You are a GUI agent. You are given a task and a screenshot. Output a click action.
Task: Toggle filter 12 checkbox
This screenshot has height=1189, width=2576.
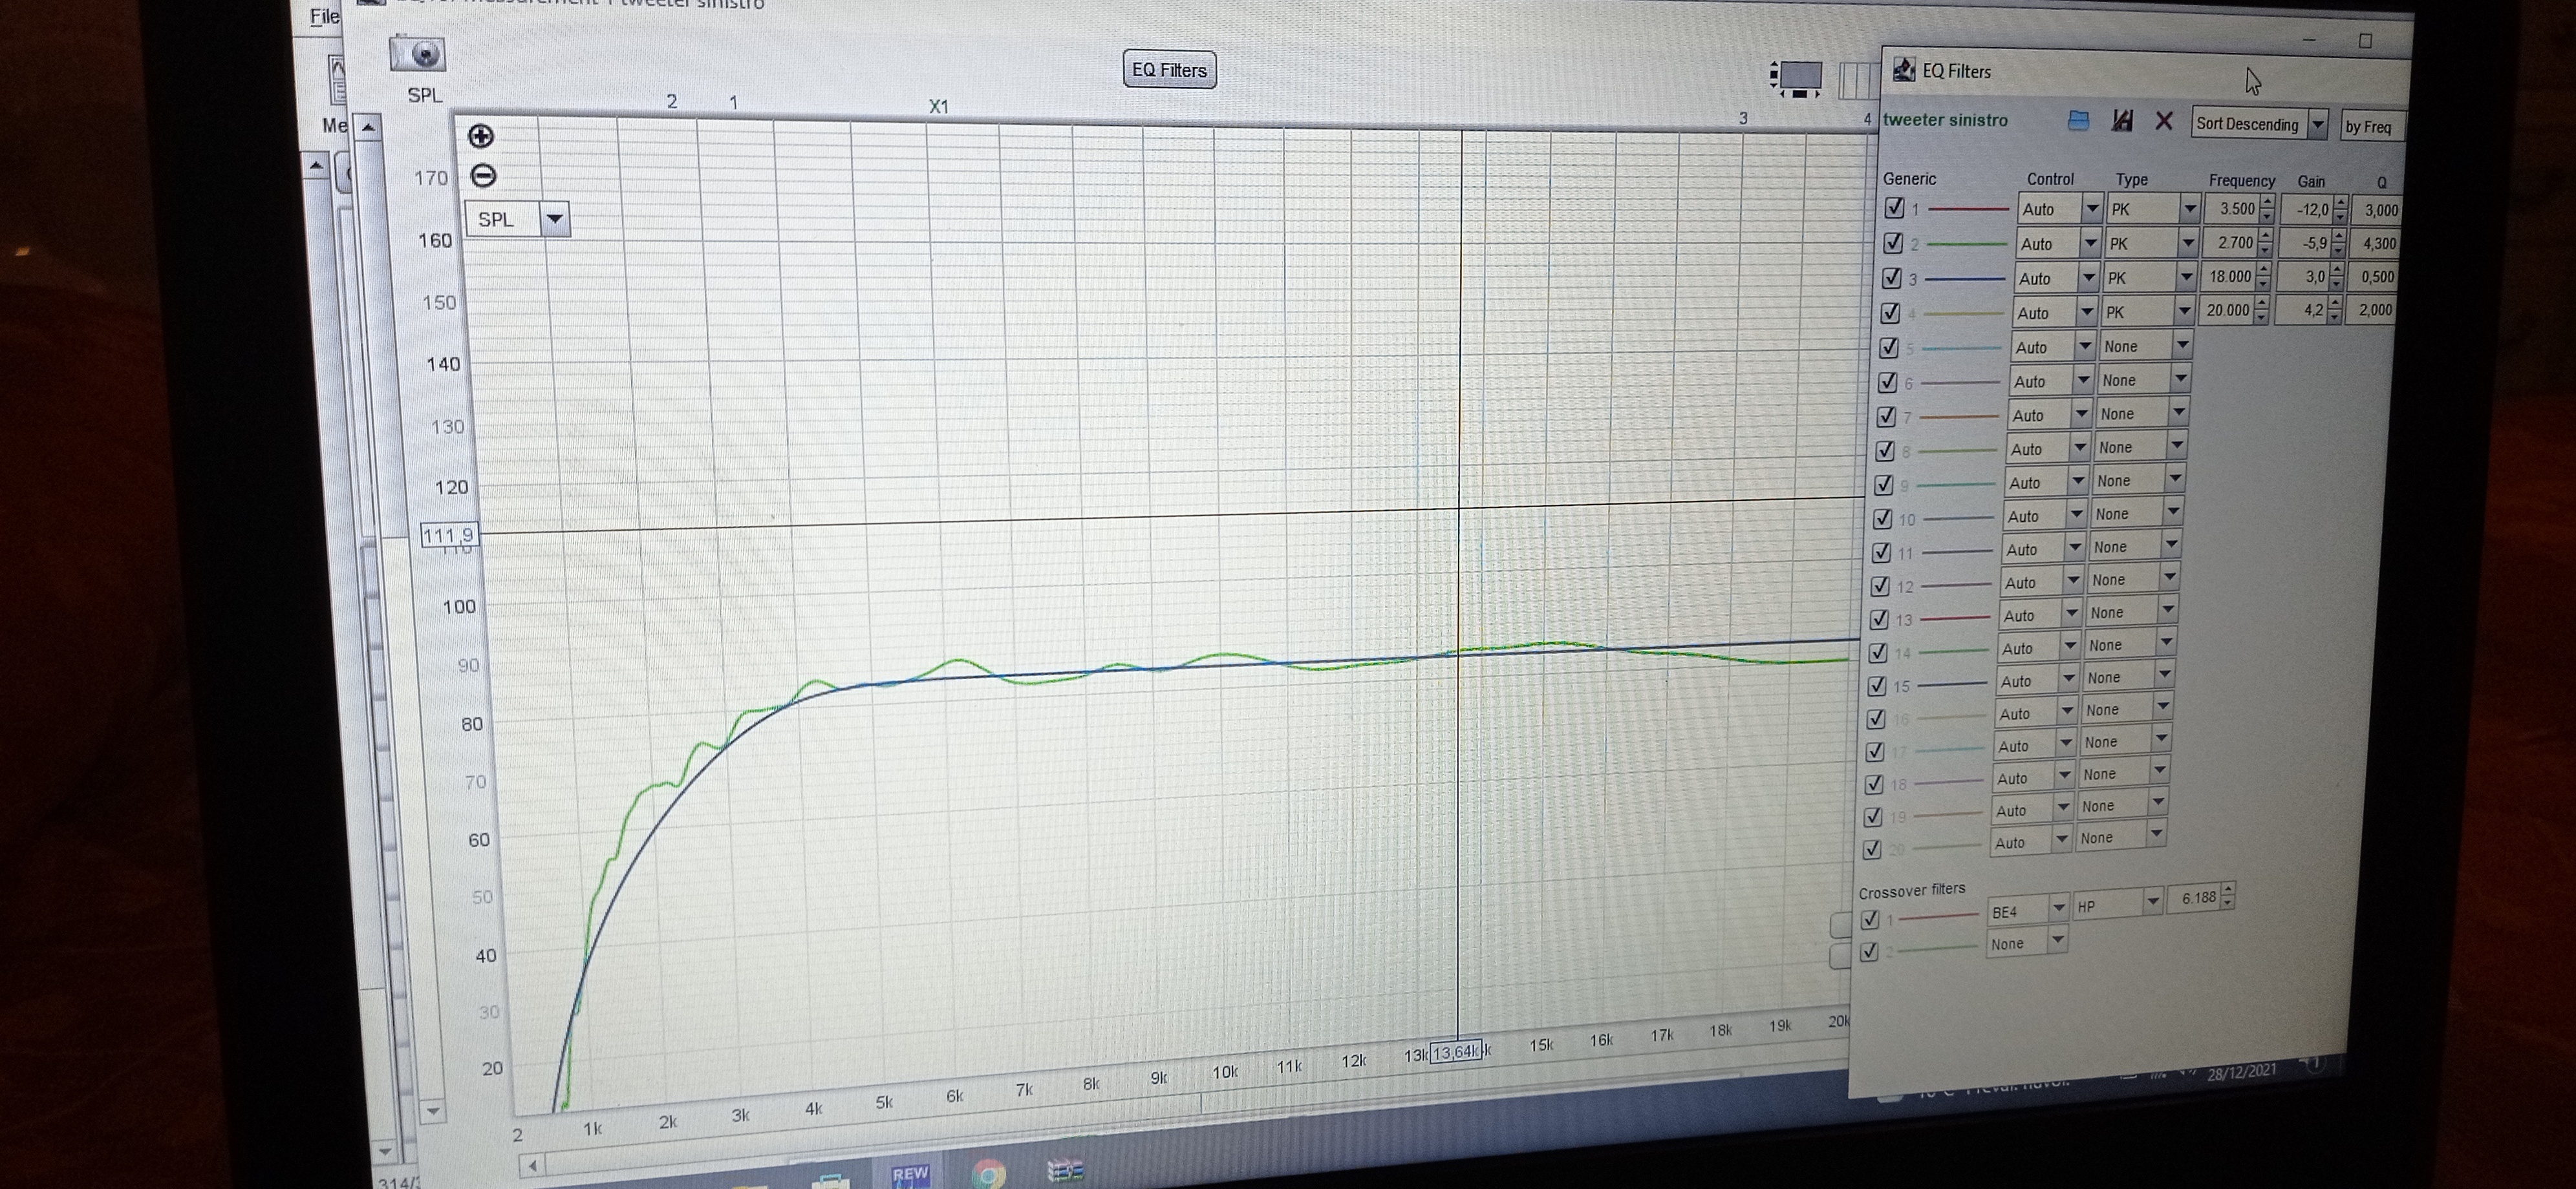[x=1880, y=585]
